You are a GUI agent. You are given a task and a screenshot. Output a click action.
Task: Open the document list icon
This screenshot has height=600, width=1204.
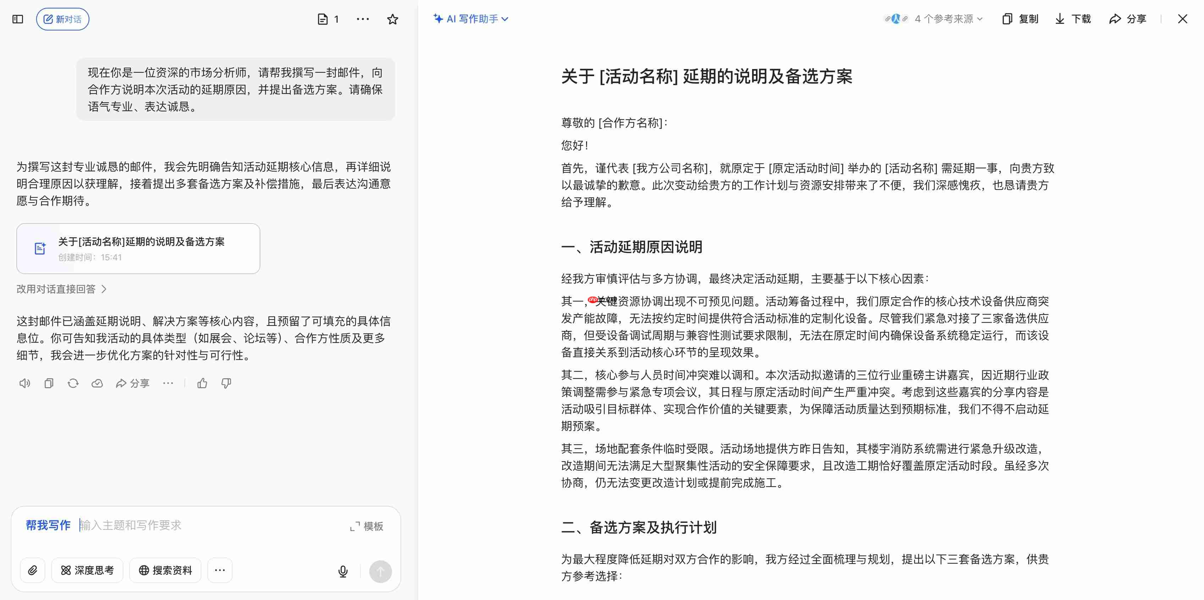tap(322, 19)
